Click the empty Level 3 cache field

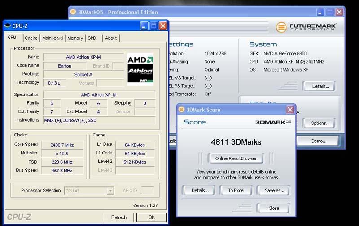[x=135, y=171]
